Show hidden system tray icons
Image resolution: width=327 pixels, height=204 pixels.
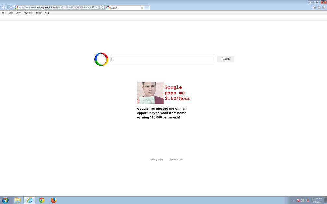pos(293,200)
